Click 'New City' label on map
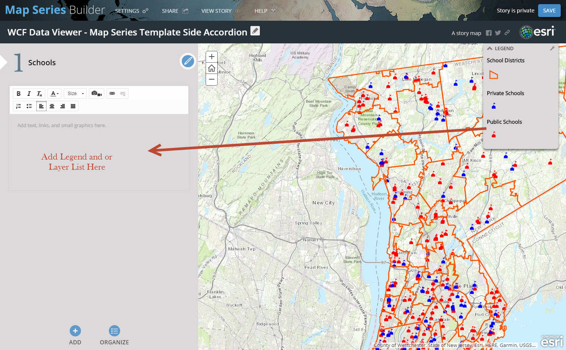 click(x=323, y=203)
